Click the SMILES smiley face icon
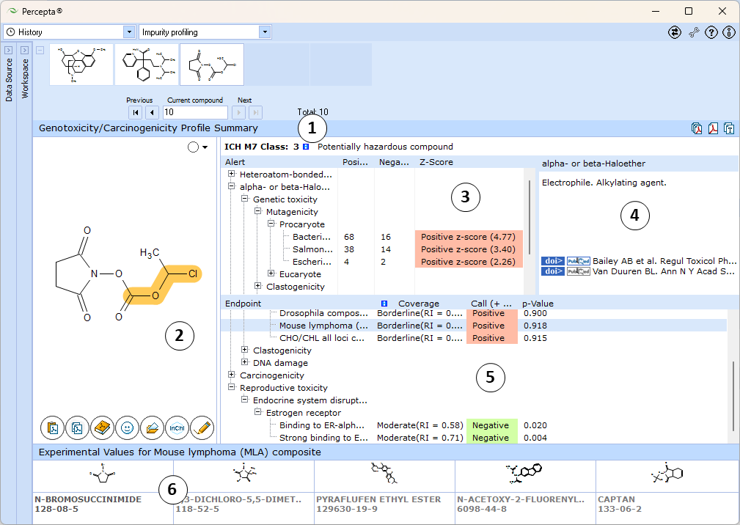740x525 pixels. 128,427
